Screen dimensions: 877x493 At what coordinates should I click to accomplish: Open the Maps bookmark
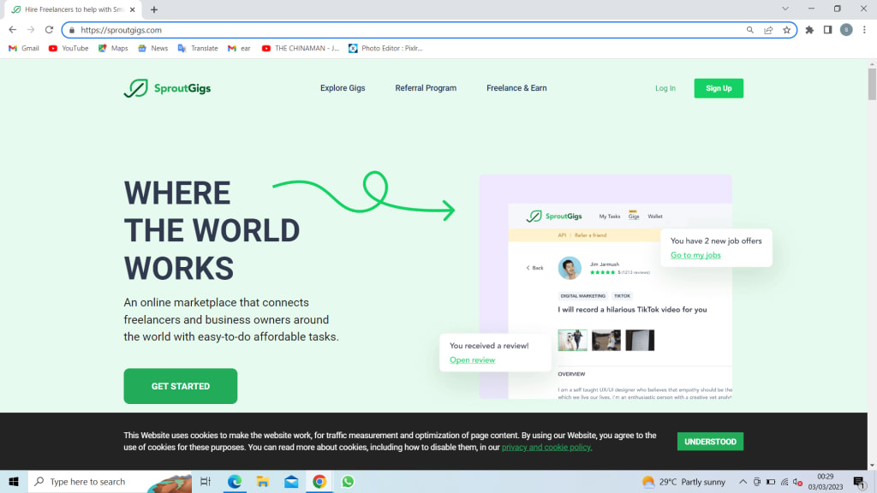pyautogui.click(x=113, y=49)
